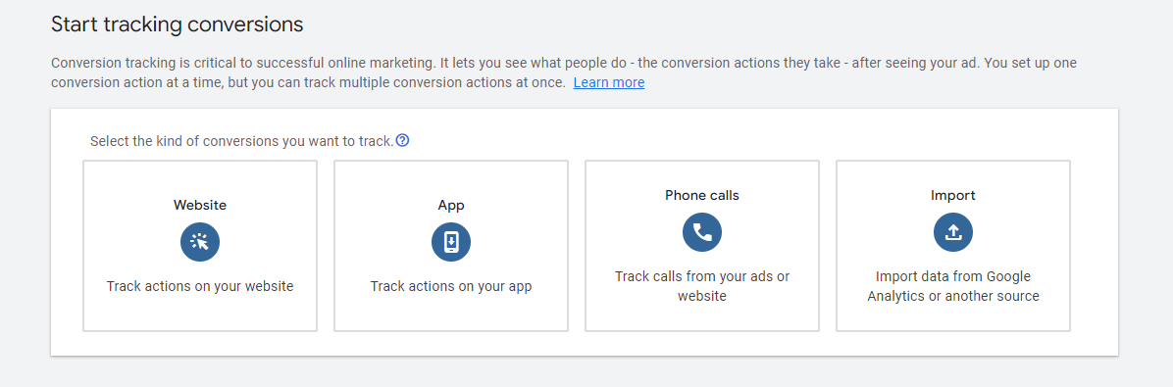1173x387 pixels.
Task: Choose the Import card title
Action: click(x=953, y=195)
